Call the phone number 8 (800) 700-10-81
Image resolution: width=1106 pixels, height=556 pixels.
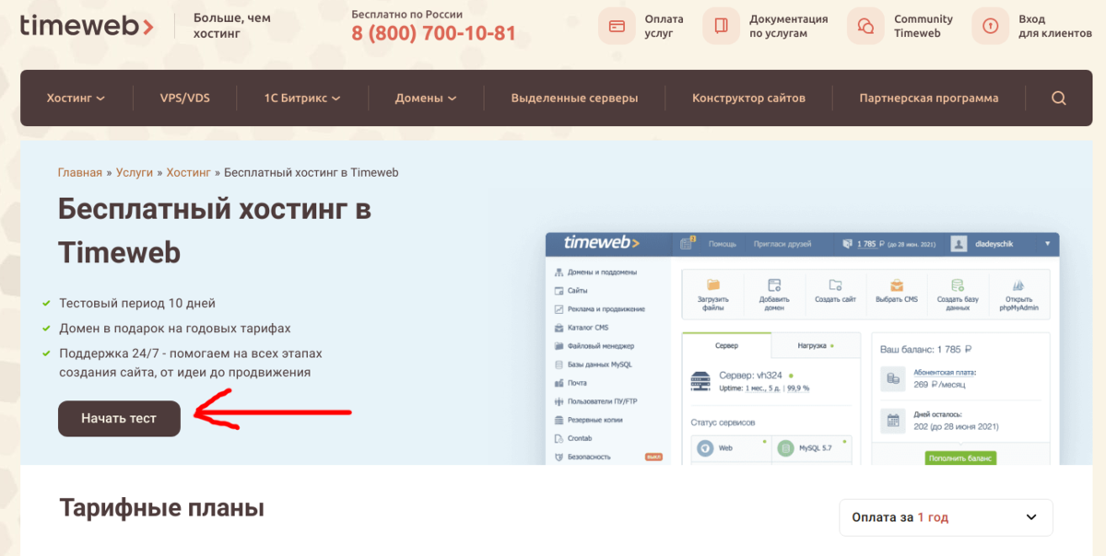click(x=434, y=35)
